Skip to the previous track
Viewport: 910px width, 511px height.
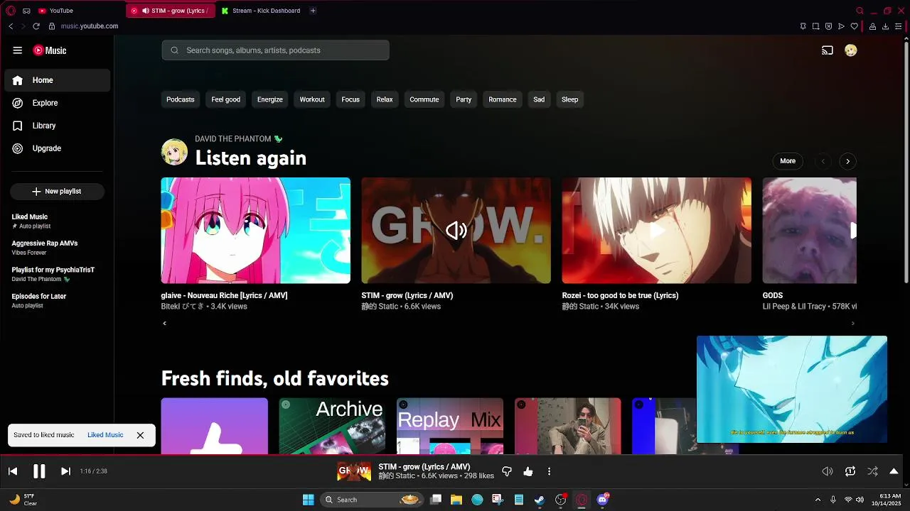[13, 471]
